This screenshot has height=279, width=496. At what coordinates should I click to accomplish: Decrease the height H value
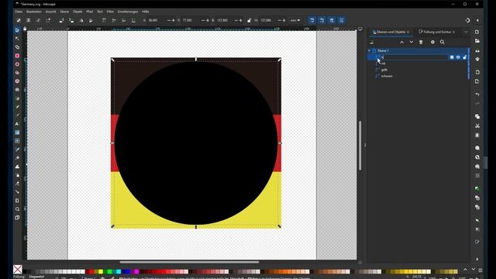pos(279,21)
